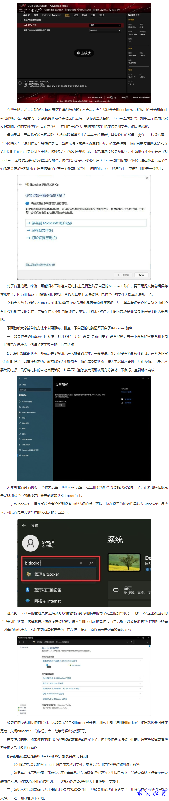This screenshot has width=169, height=801.
Task: Switch to the 监控 tab in BIOS
Action: 76,15
